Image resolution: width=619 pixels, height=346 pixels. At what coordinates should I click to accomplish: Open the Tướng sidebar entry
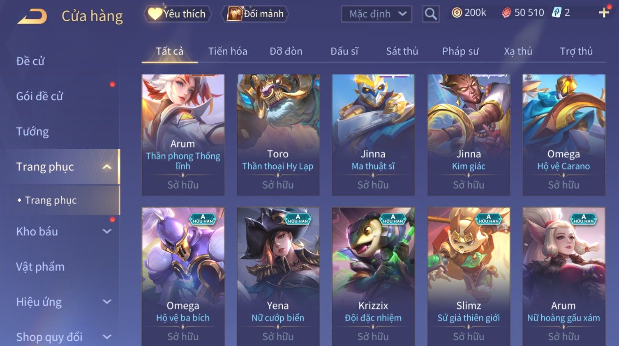[x=32, y=131]
